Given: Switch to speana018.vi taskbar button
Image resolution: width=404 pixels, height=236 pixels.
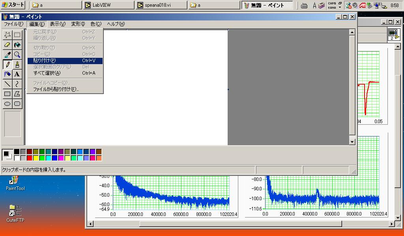Looking at the screenshot, I should [160, 5].
